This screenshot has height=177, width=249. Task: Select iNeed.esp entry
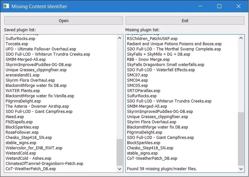pyautogui.click(x=15, y=117)
